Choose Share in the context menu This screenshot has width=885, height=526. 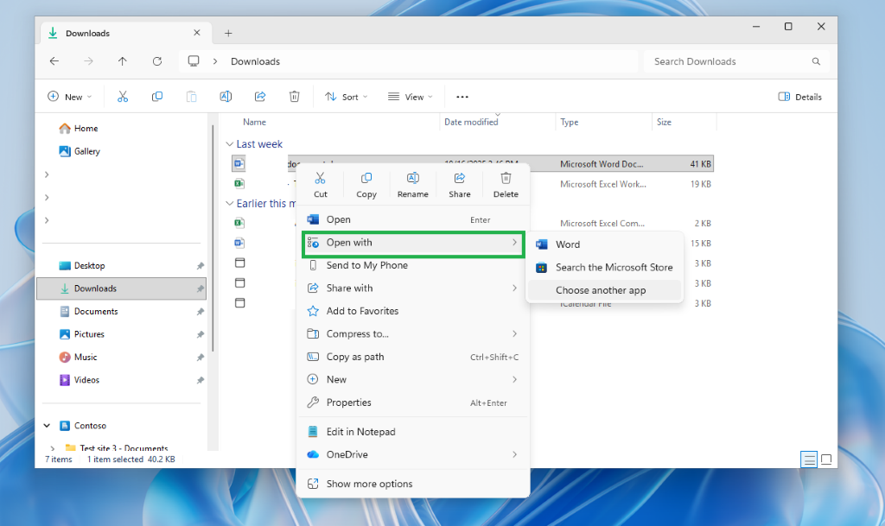tap(460, 185)
